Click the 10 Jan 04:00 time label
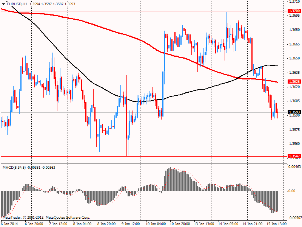 coord(156,224)
